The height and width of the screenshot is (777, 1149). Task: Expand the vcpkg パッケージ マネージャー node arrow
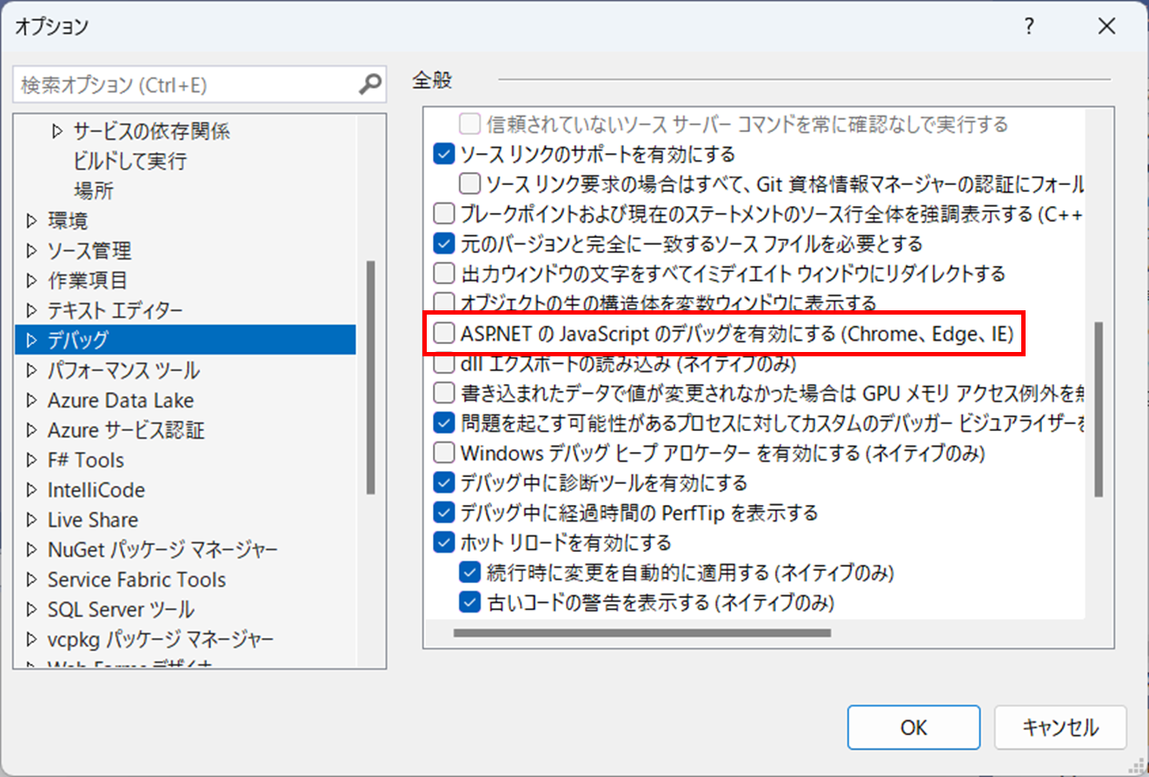tap(32, 640)
